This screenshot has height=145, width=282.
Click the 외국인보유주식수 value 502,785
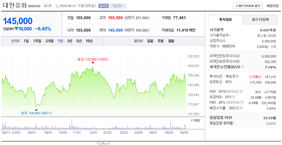[x=270, y=62]
